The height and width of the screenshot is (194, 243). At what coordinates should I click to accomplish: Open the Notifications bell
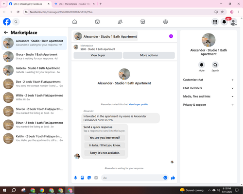pos(224,22)
